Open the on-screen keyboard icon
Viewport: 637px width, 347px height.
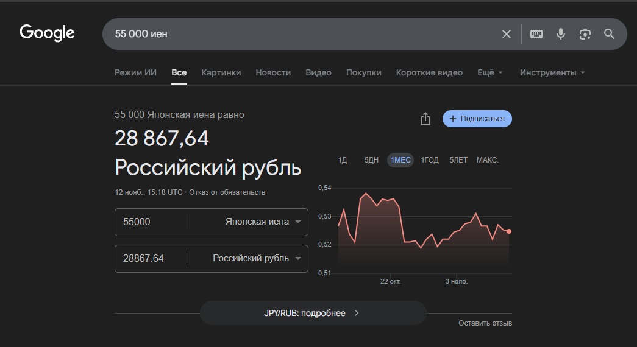(536, 34)
